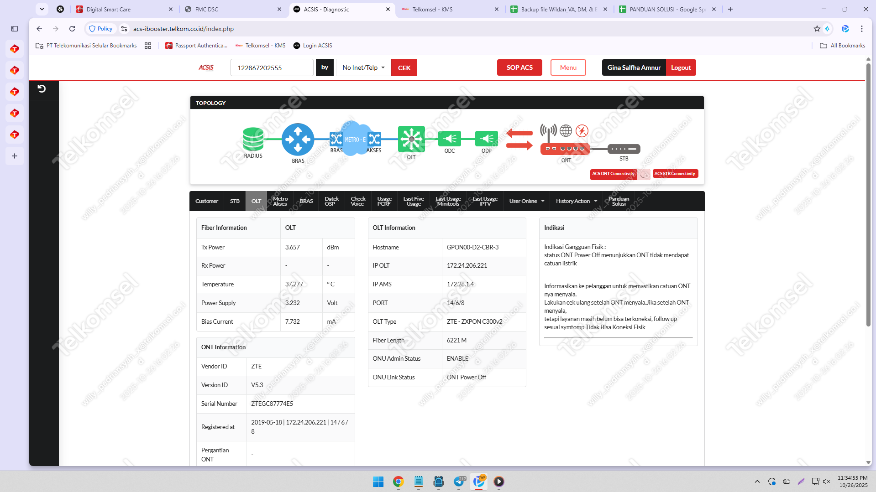This screenshot has width=876, height=492.
Task: Select the OLT tab
Action: (x=256, y=201)
